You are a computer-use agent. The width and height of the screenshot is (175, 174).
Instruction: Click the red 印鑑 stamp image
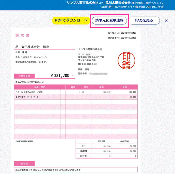(126, 61)
